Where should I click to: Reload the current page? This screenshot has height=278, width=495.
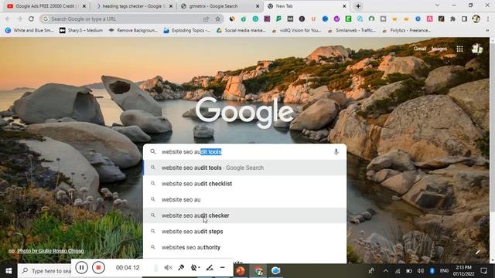(31, 19)
